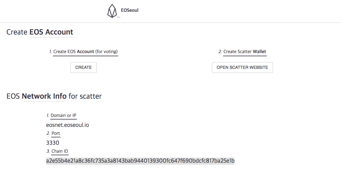The height and width of the screenshot is (191, 341).
Task: Click the TM mark beside logo
Action: pyautogui.click(x=119, y=17)
